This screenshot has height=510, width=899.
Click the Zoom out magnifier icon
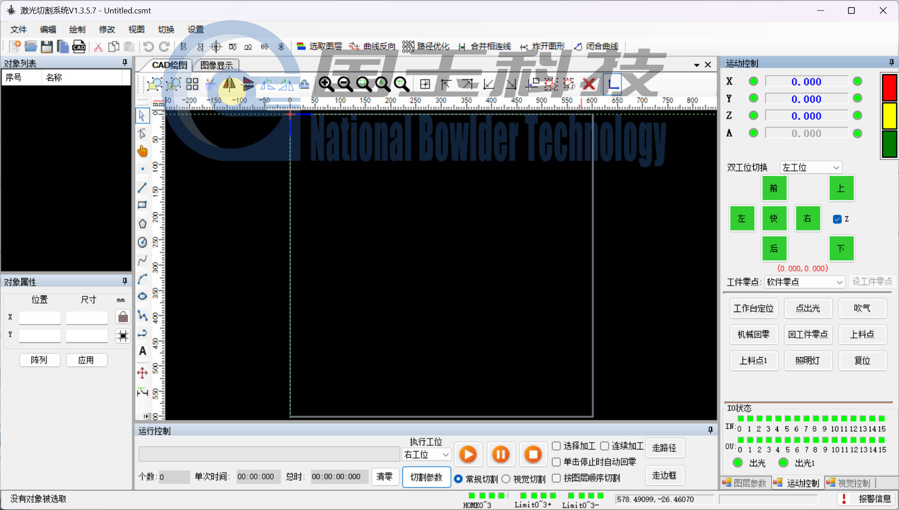(x=345, y=84)
